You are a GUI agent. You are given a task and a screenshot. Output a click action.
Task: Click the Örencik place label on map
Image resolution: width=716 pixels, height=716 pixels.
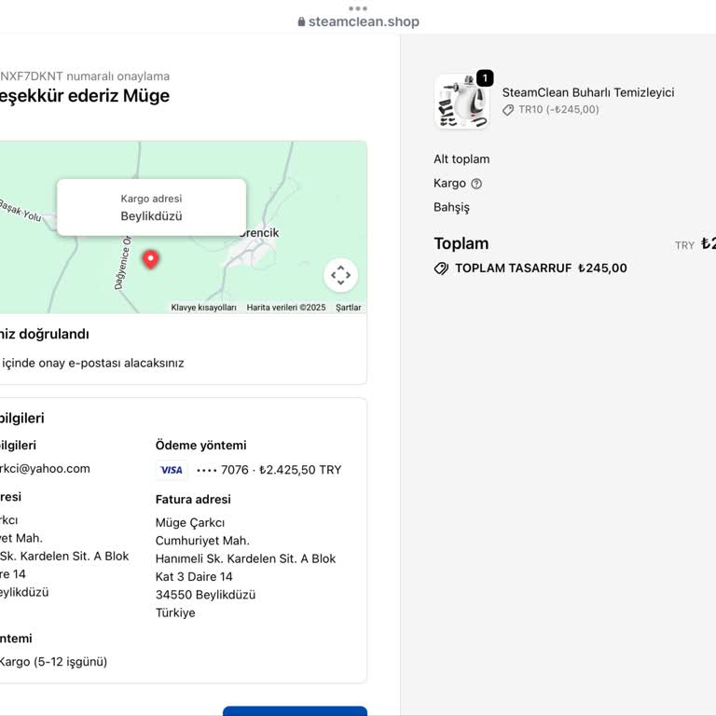[259, 233]
